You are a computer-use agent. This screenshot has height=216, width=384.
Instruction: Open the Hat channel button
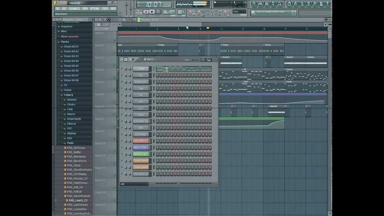[x=141, y=95]
